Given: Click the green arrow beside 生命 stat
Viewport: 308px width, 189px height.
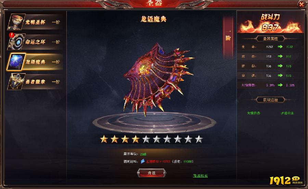Looking at the screenshot, I should point(280,47).
